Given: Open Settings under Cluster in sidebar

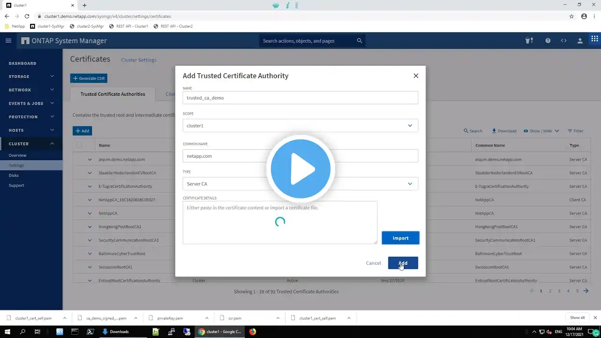Looking at the screenshot, I should (x=16, y=165).
